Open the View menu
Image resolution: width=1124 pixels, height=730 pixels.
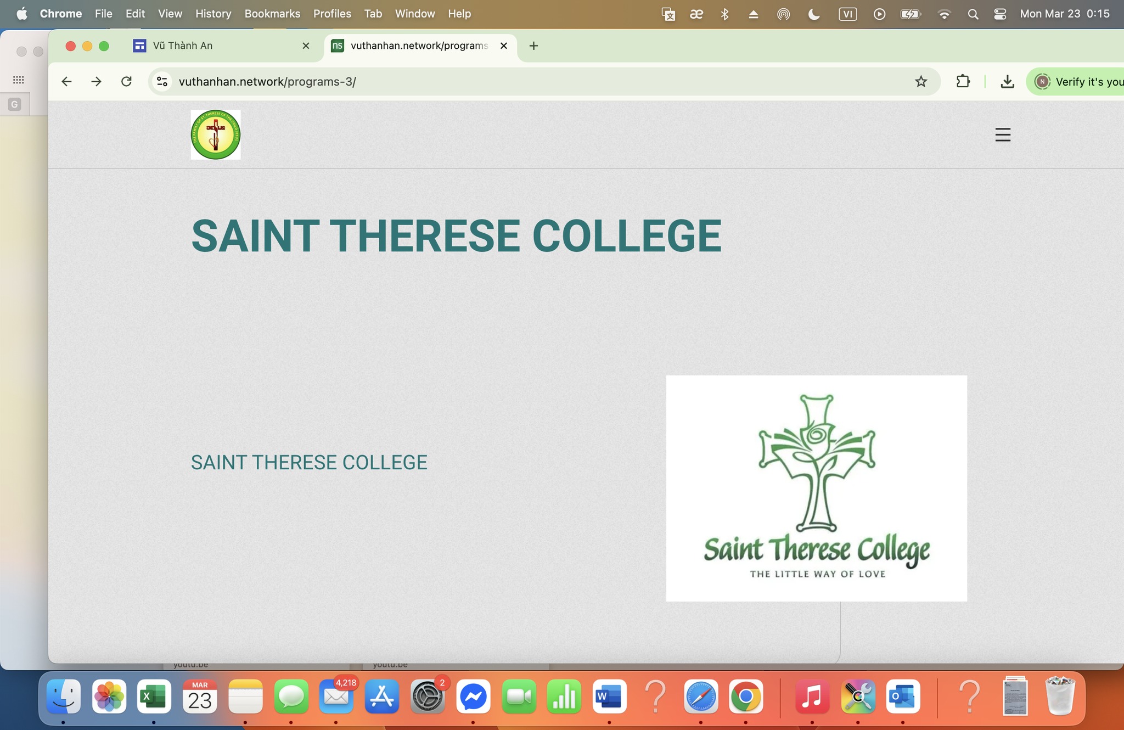[x=170, y=14]
